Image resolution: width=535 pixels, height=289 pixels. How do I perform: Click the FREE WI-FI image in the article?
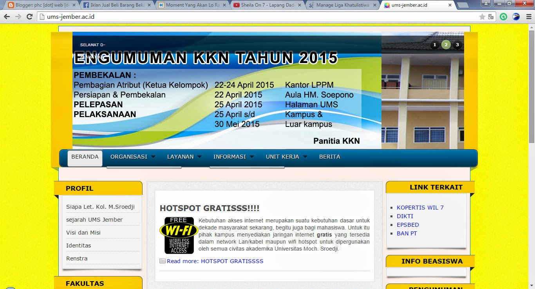[x=179, y=235]
